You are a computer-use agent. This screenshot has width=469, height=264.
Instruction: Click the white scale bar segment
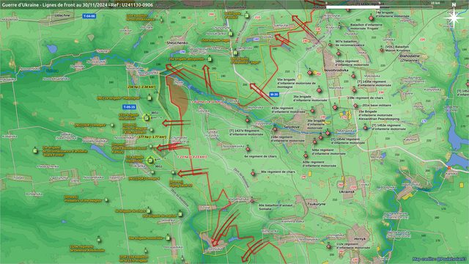coord(353,7)
